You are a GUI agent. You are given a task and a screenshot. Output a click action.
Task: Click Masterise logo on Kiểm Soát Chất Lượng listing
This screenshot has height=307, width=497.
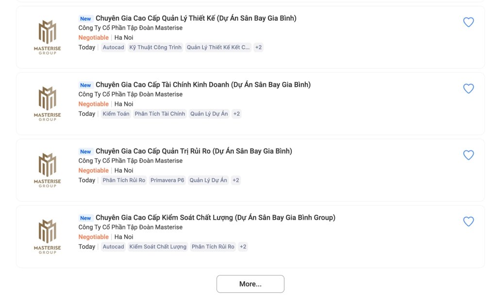tap(47, 237)
